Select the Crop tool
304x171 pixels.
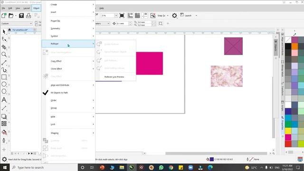pos(4,47)
